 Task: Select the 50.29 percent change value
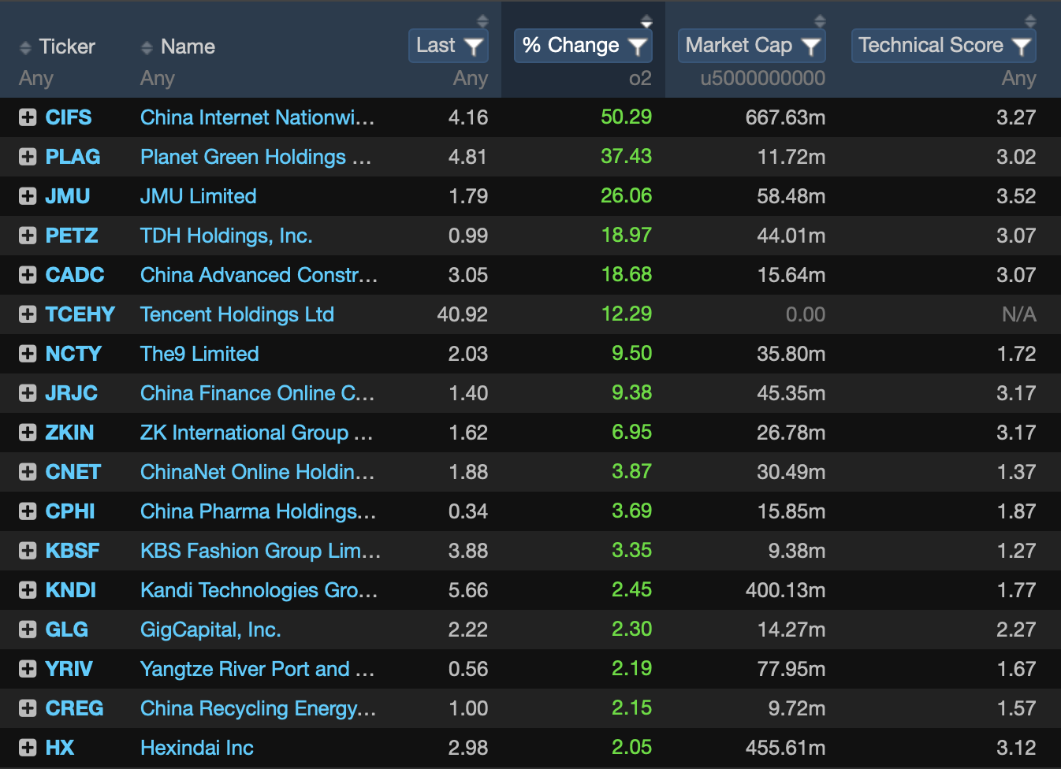point(627,117)
